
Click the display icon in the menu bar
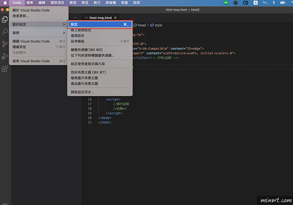point(245,3)
